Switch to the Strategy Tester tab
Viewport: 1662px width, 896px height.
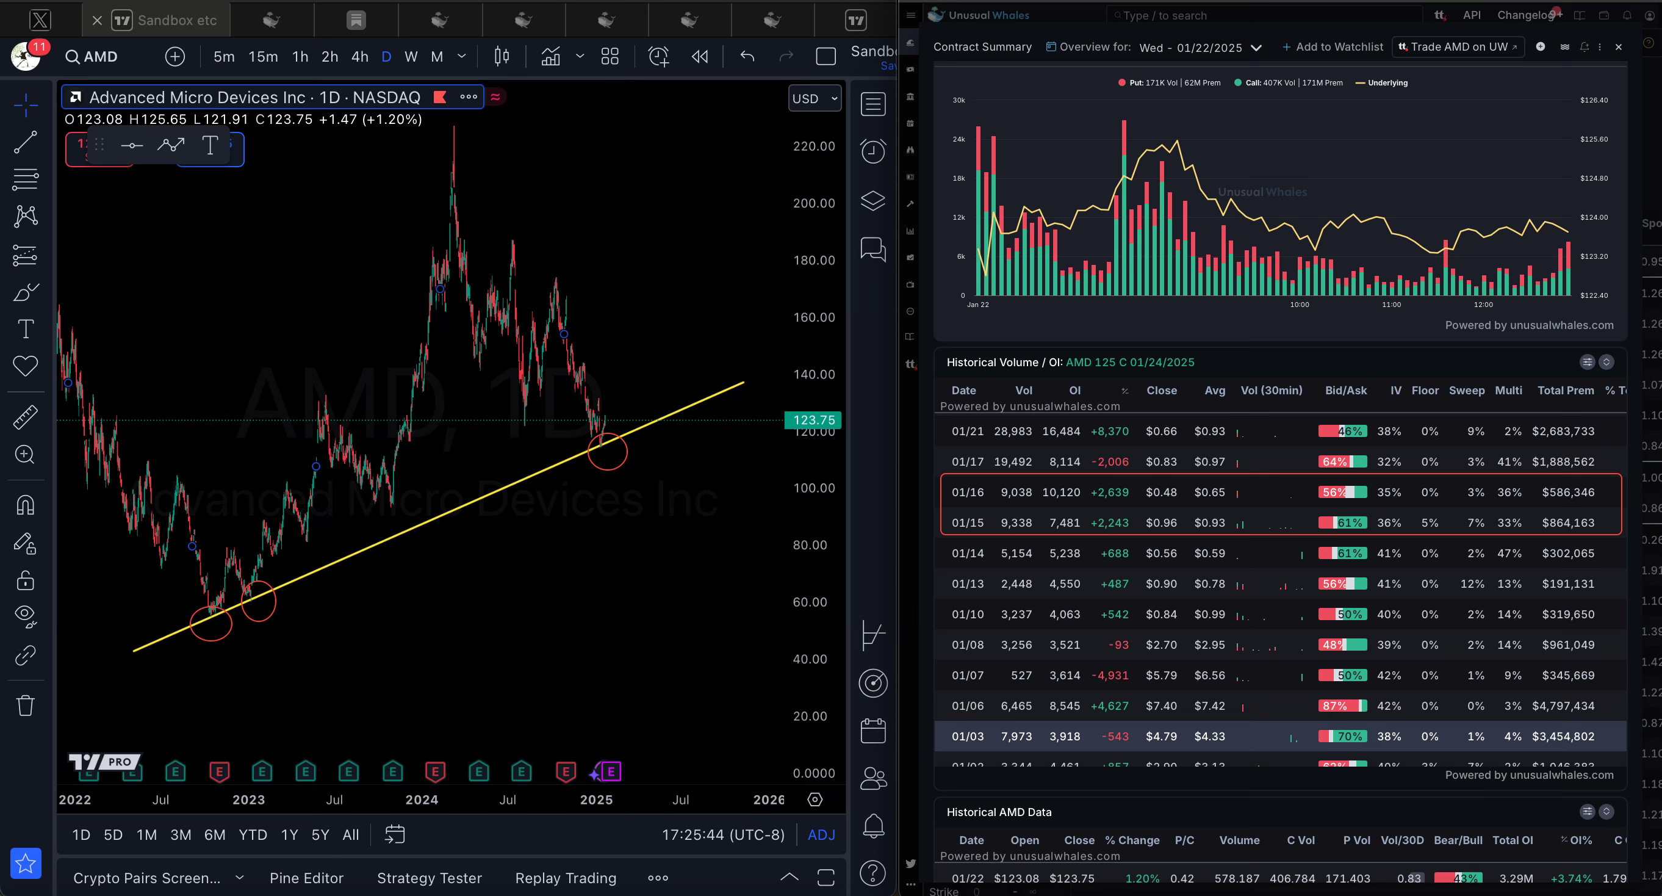(x=429, y=878)
